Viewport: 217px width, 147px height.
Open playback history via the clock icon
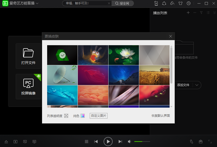pos(188,4)
